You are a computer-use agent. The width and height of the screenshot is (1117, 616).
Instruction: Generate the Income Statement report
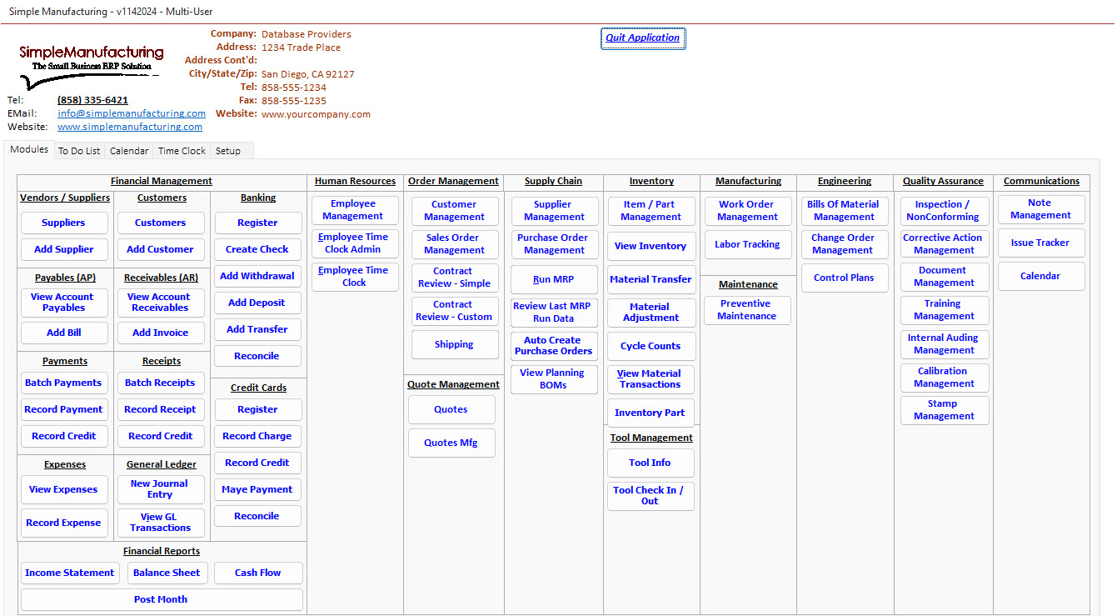(70, 573)
